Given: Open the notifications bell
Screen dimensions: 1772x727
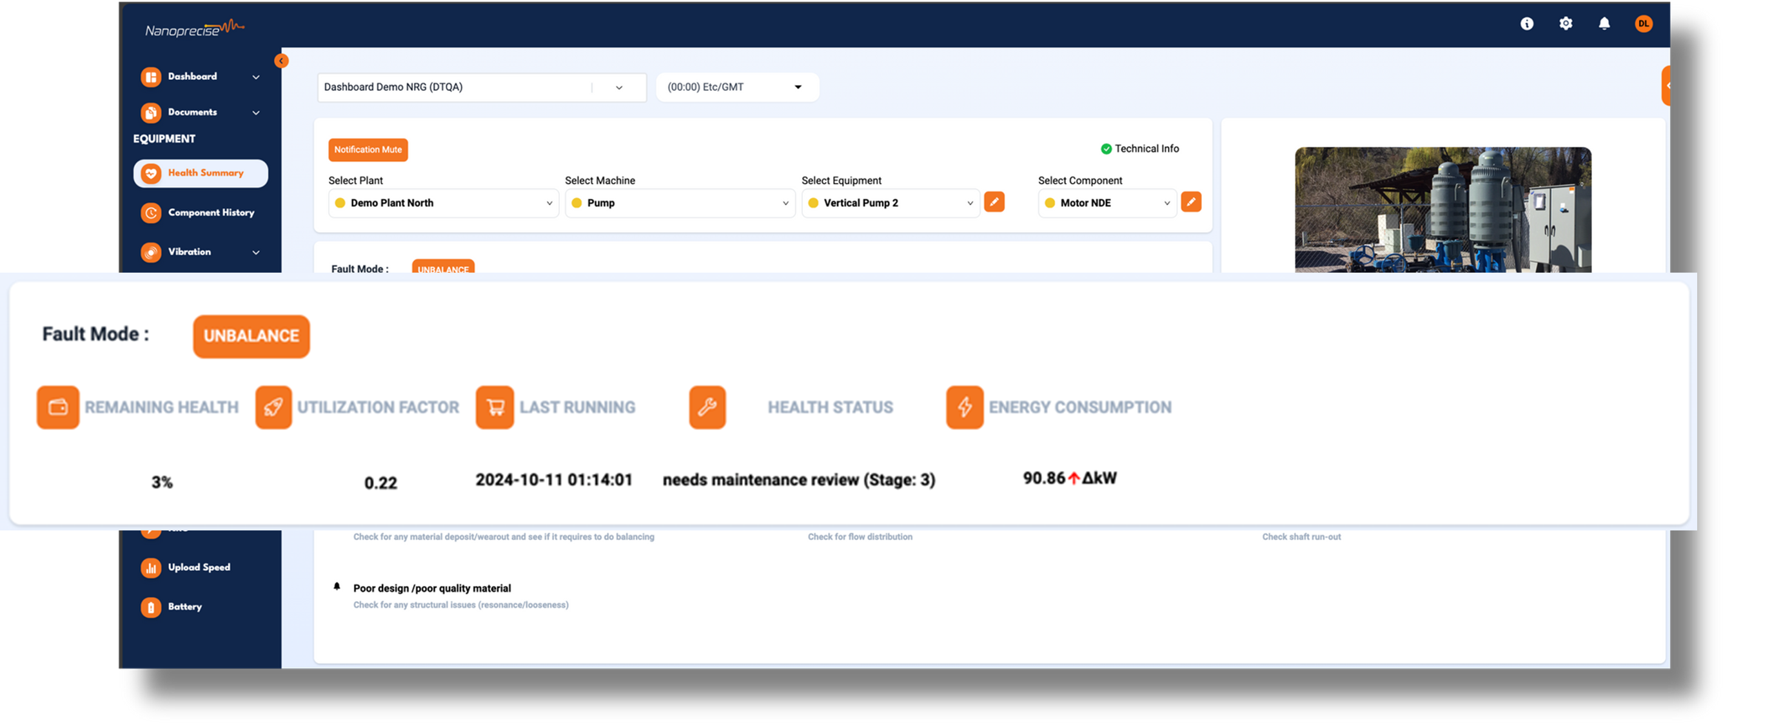Looking at the screenshot, I should click(1604, 24).
